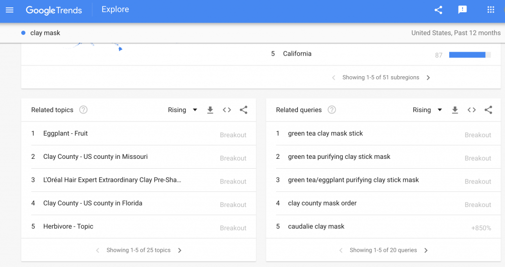Go to previous page of queries

[x=341, y=250]
